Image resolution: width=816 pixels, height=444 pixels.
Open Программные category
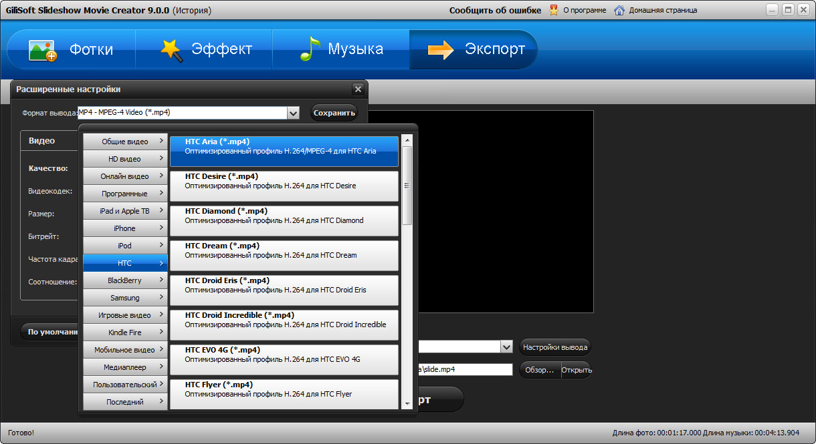click(125, 194)
